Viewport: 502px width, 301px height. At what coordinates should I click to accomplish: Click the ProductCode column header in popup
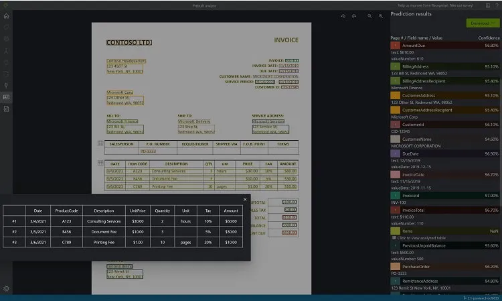pyautogui.click(x=66, y=210)
